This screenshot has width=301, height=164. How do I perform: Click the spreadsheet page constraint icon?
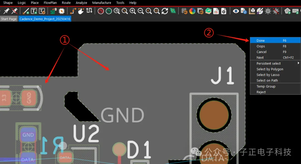tap(216, 11)
